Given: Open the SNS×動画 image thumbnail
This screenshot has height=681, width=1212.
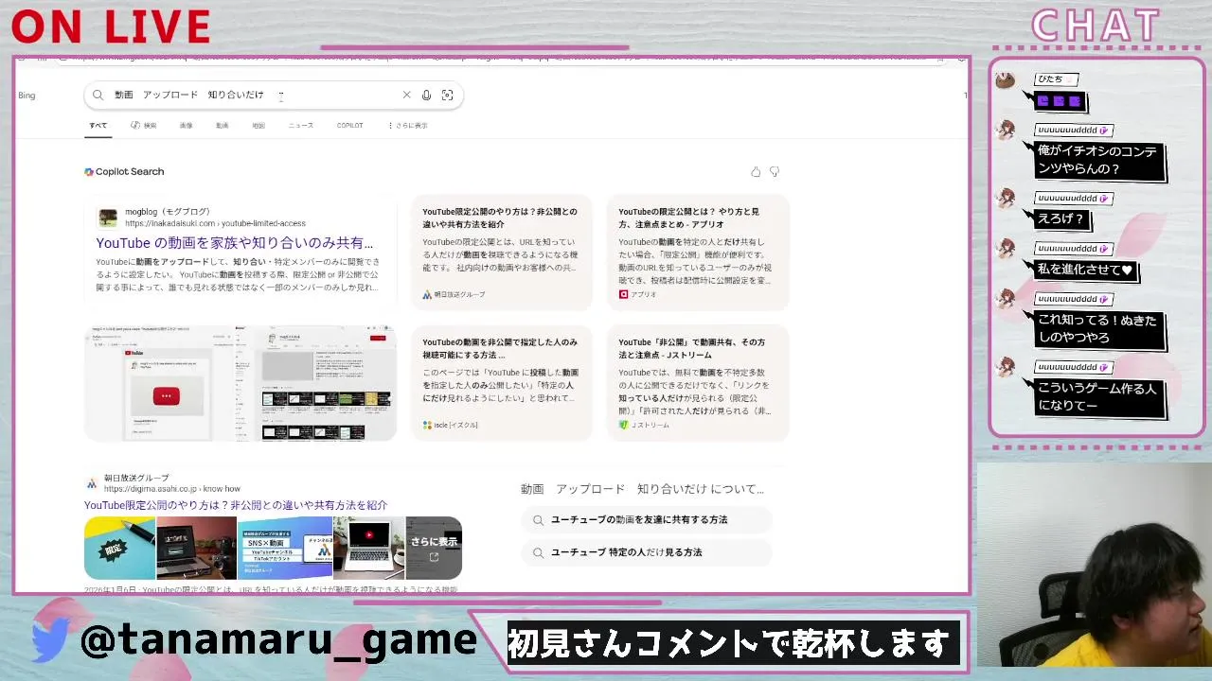Looking at the screenshot, I should 285,548.
